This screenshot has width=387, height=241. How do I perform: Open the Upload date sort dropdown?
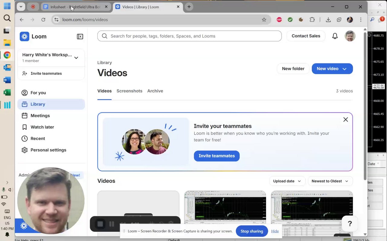[287, 181]
